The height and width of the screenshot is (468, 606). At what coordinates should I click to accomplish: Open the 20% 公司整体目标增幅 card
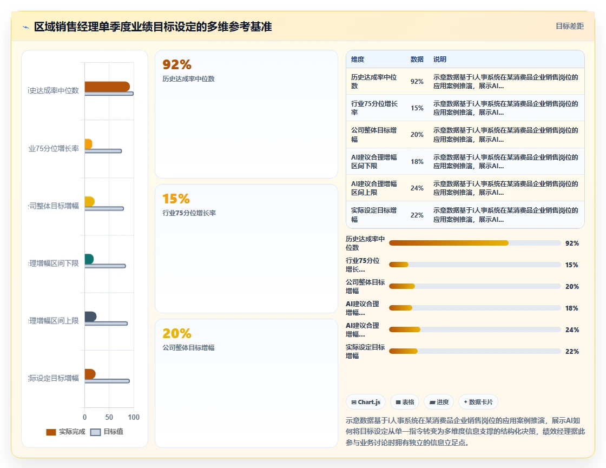tap(247, 383)
